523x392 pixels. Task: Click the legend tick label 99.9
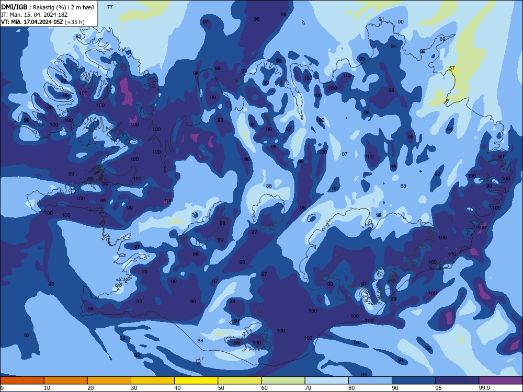[484, 388]
